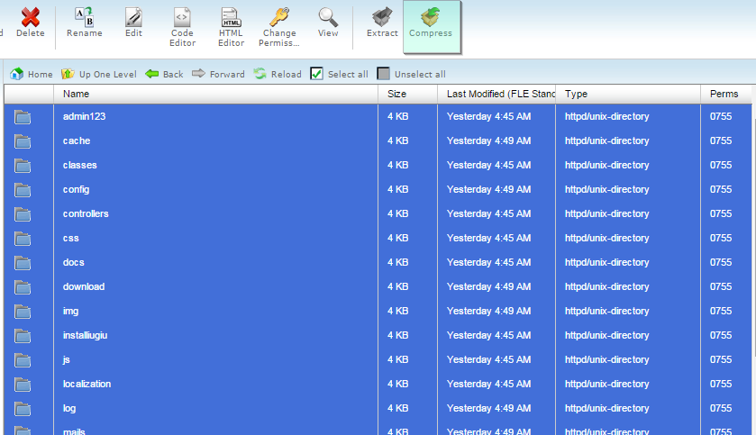Check the Select all checkbox
The height and width of the screenshot is (435, 756).
click(316, 74)
